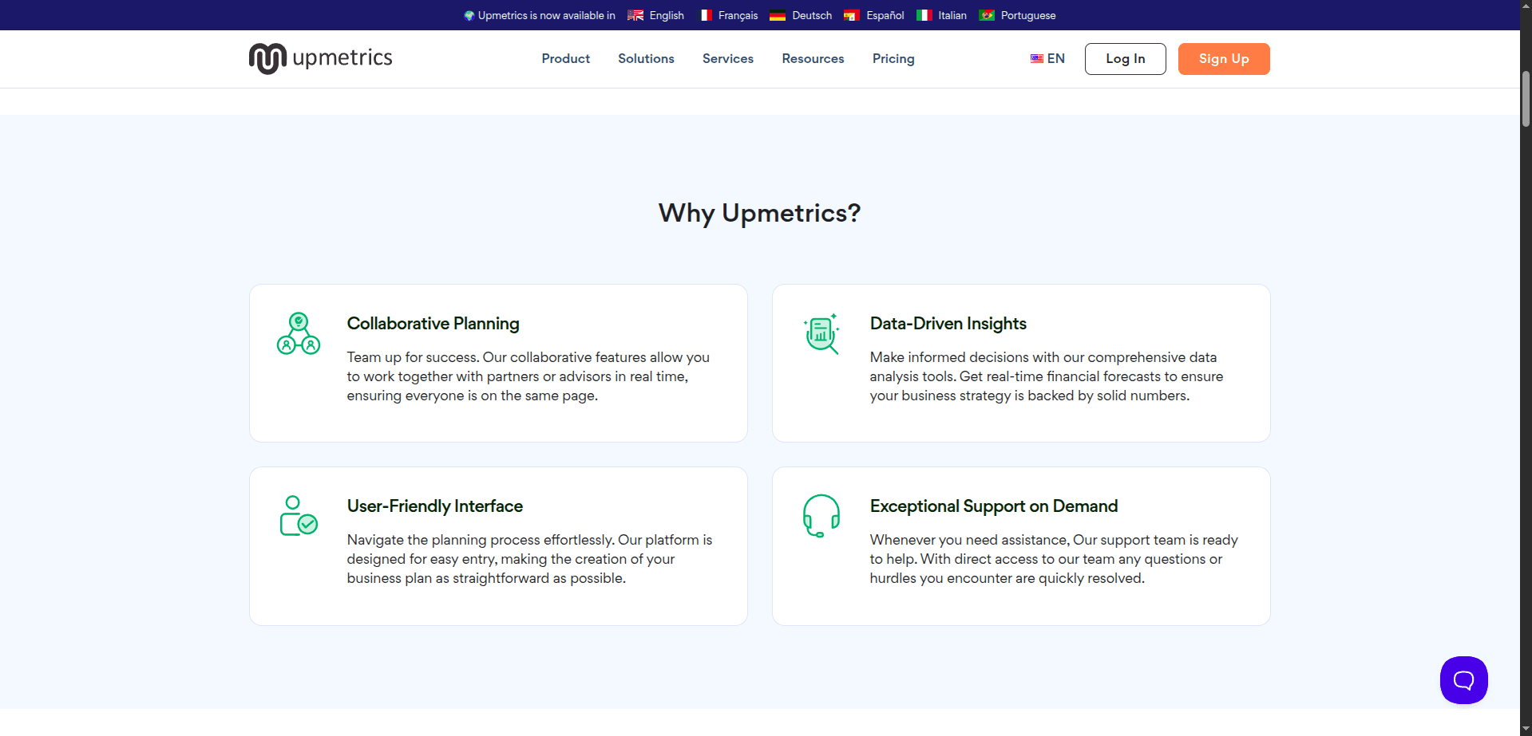The width and height of the screenshot is (1532, 736).
Task: Switch site language to Deutsch
Action: click(812, 15)
